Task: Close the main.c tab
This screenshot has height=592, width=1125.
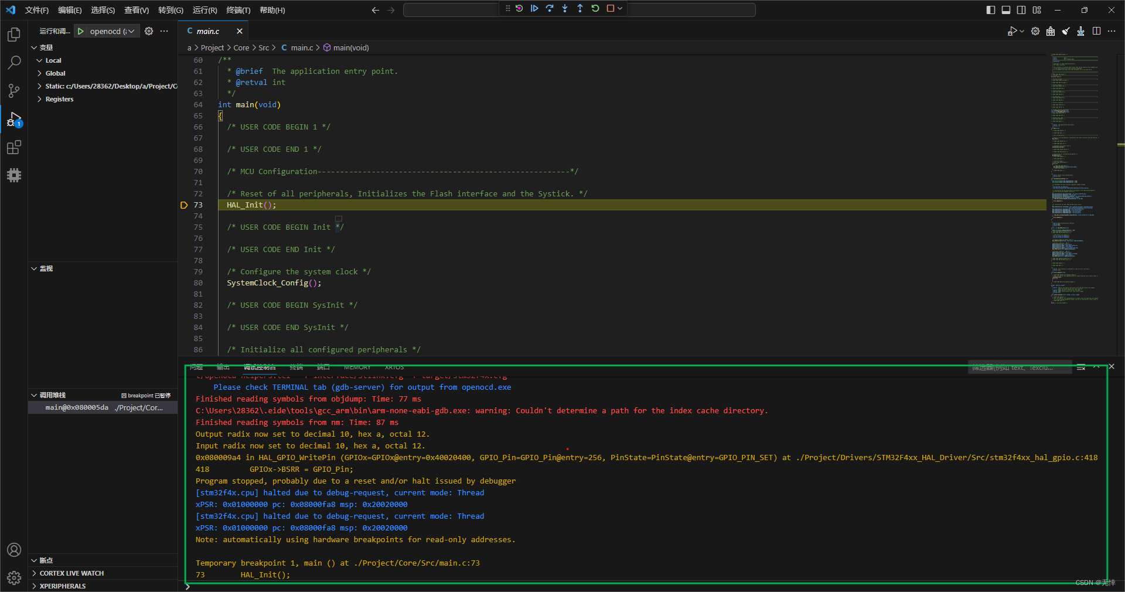Action: (240, 31)
